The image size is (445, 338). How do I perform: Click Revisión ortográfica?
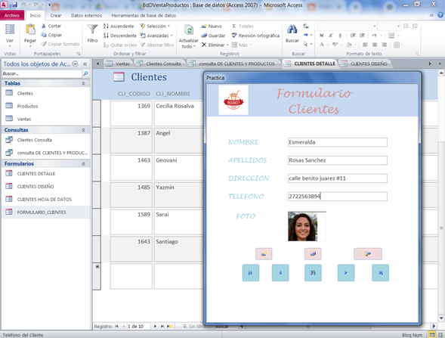click(255, 36)
